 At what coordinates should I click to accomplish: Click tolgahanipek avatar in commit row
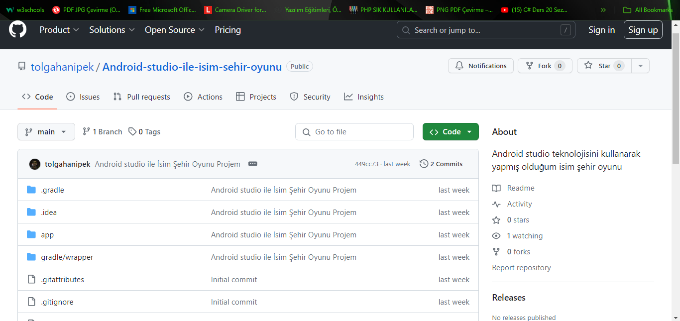[35, 164]
